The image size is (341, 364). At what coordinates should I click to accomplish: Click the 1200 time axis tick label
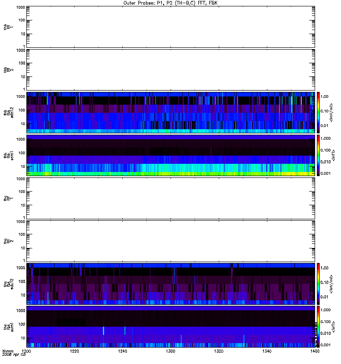click(27, 351)
